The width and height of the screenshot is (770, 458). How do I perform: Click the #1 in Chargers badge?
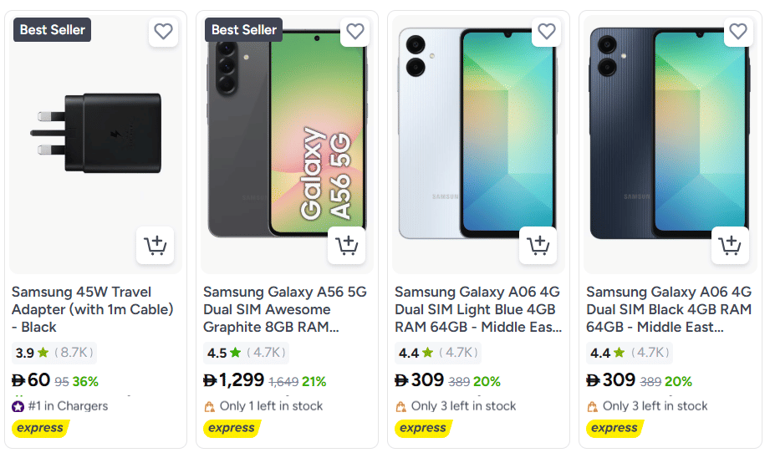point(60,406)
